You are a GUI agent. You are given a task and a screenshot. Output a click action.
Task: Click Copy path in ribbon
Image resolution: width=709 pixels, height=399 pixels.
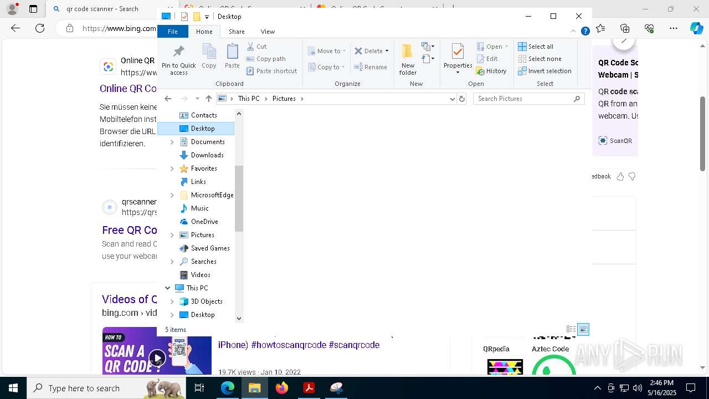(x=266, y=59)
